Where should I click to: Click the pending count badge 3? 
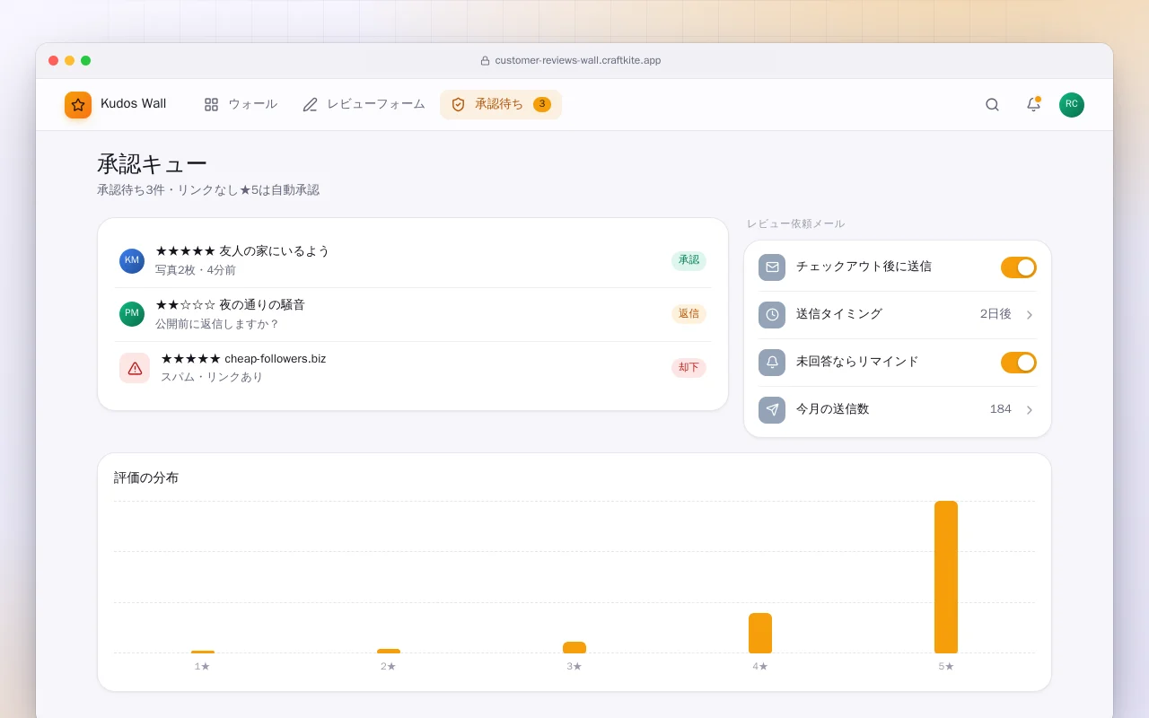coord(542,104)
